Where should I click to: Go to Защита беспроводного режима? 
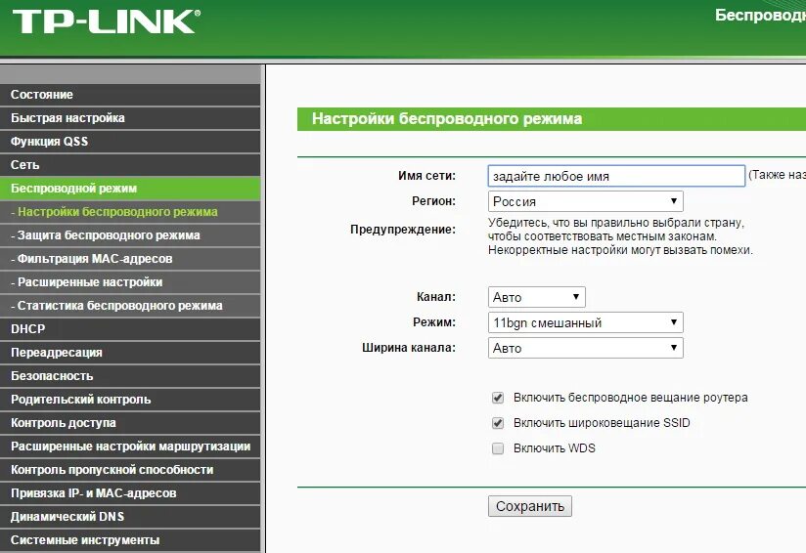(130, 235)
